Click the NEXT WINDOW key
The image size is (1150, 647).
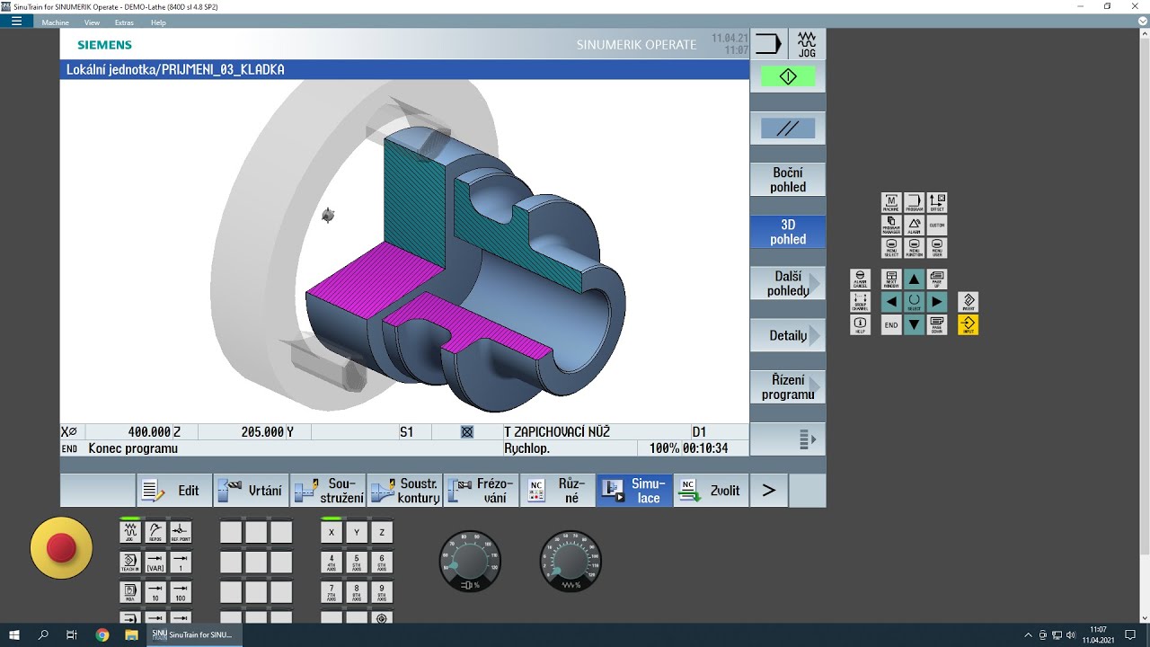[891, 279]
